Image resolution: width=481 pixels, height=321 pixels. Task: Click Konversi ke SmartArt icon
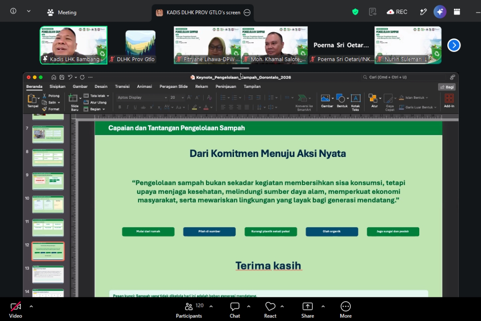302,98
